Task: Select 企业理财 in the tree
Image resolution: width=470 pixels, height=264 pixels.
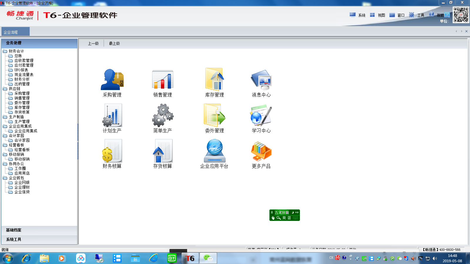Action: [x=22, y=187]
